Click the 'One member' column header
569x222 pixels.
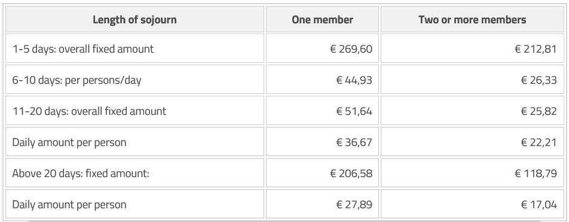[322, 19]
